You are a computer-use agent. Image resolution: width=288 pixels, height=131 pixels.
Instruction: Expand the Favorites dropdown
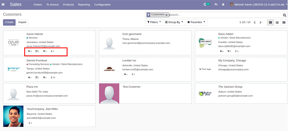196,22
